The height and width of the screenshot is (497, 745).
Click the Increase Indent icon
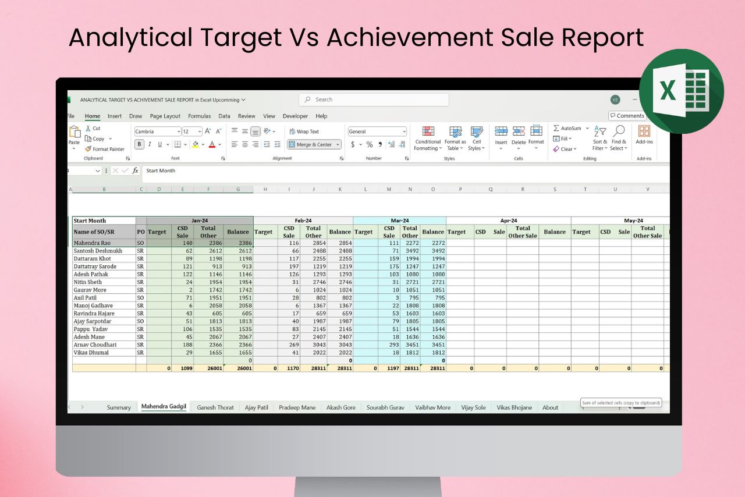click(x=276, y=144)
